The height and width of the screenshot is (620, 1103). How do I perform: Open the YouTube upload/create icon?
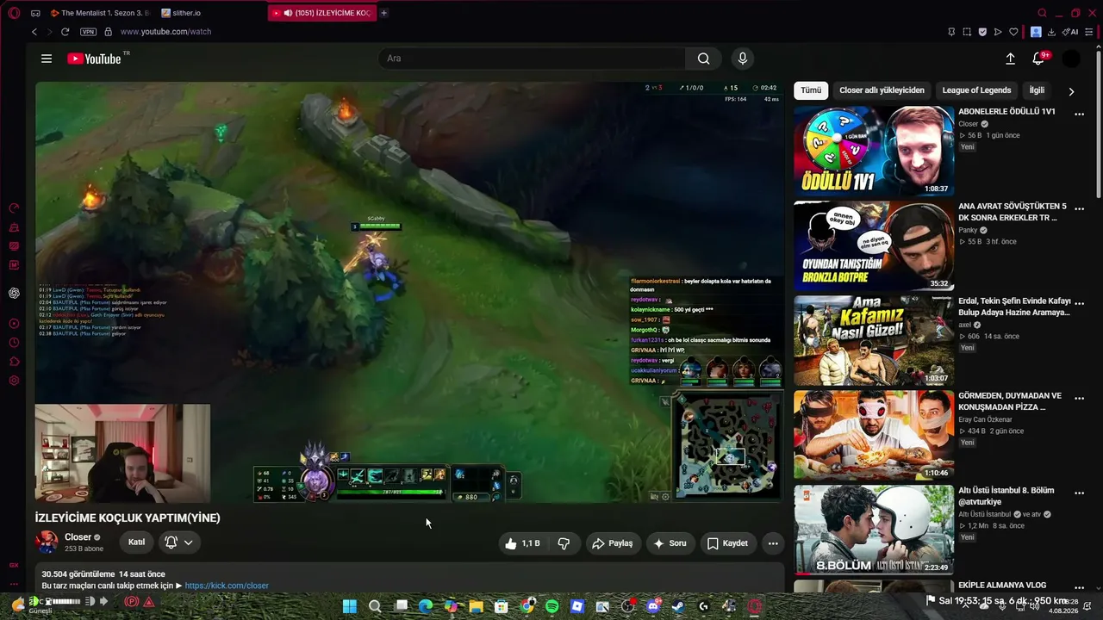click(1010, 59)
